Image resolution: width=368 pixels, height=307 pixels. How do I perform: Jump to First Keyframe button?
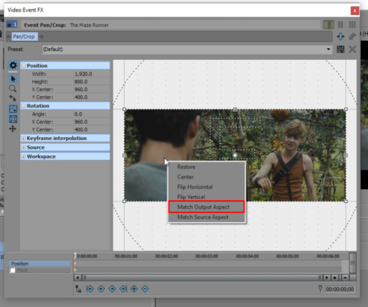tap(90, 289)
